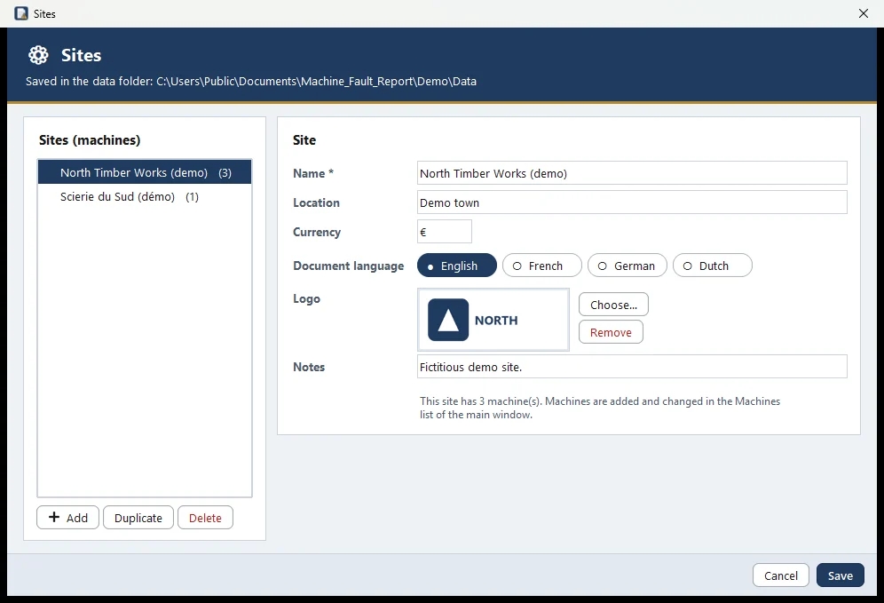Remove the site logo
The height and width of the screenshot is (603, 884).
(x=611, y=332)
